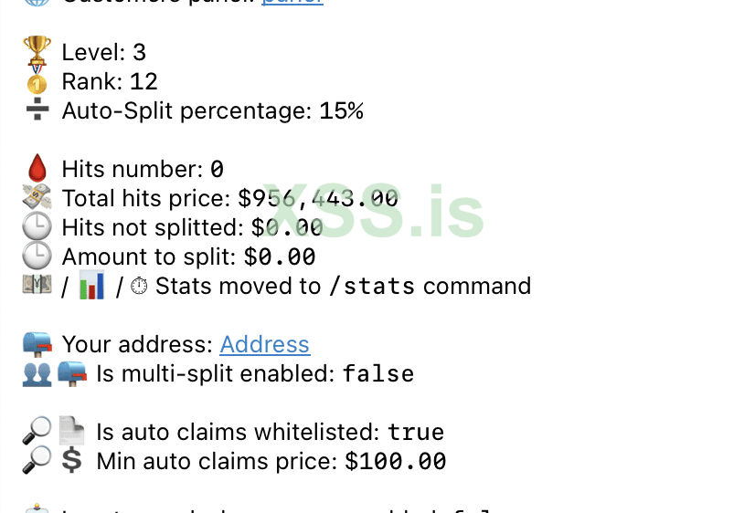The width and height of the screenshot is (744, 513).
Task: Click the dollar sign emoji before Min auto claims
Action: point(71,461)
